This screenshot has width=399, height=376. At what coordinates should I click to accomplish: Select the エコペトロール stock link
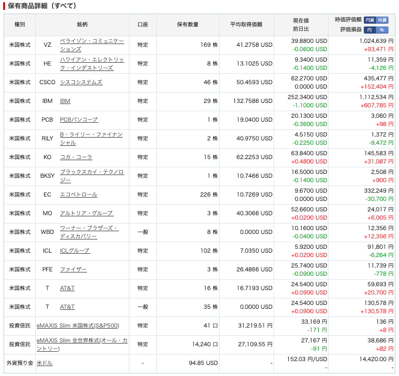point(78,195)
